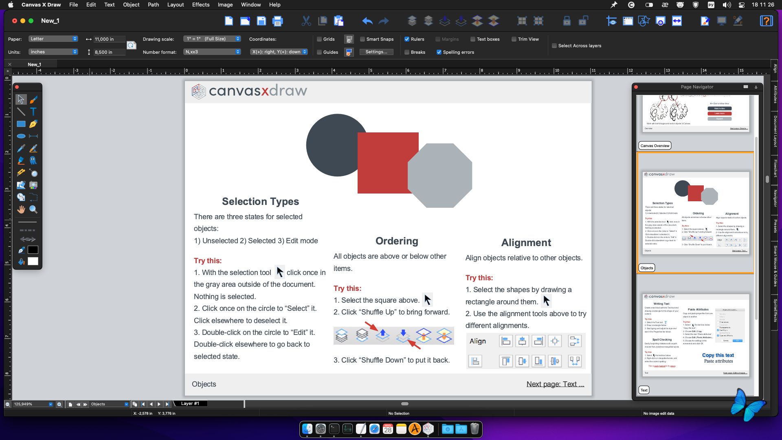The height and width of the screenshot is (440, 782).
Task: Open the Units inches dropdown
Action: [53, 52]
